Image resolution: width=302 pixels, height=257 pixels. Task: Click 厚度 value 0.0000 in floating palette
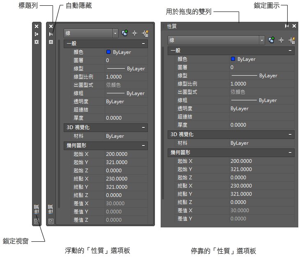coord(127,118)
